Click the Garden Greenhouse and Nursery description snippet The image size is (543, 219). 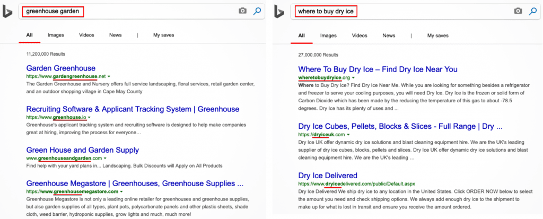(x=141, y=88)
